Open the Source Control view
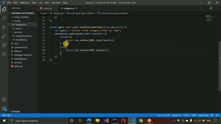This screenshot has width=221, height=124. [4, 27]
